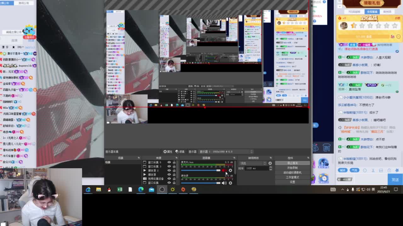The image size is (403, 226).
Task: Click the 时长 transition duration field
Action: (257, 168)
